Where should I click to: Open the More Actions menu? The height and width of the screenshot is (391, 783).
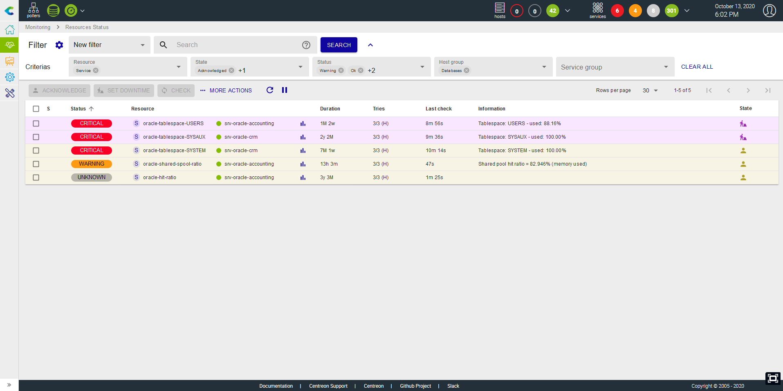(226, 90)
